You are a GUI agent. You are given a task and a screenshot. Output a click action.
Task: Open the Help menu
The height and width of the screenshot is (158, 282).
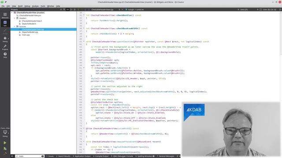pos(58,6)
